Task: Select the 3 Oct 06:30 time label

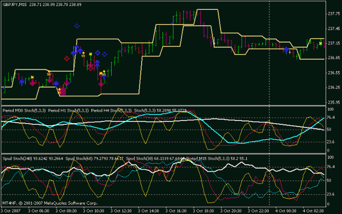Action: tap(39, 211)
